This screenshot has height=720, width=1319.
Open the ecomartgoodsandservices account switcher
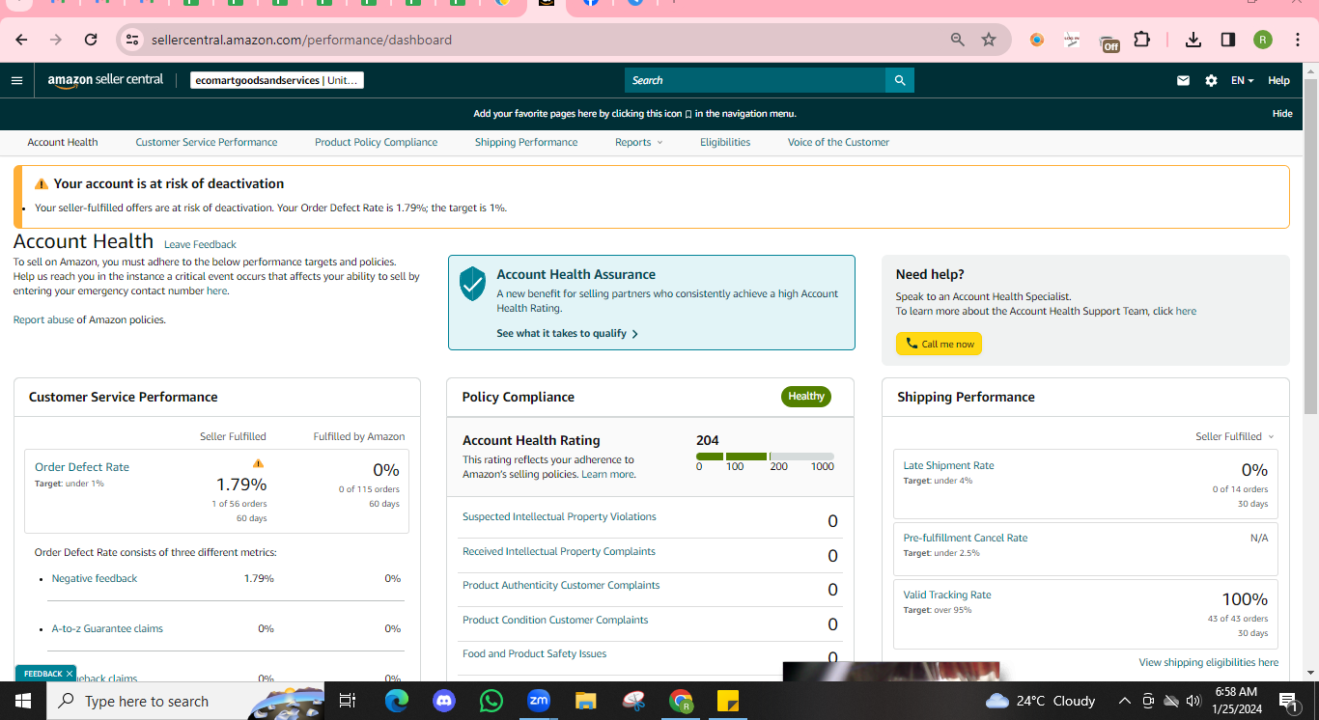click(x=277, y=80)
